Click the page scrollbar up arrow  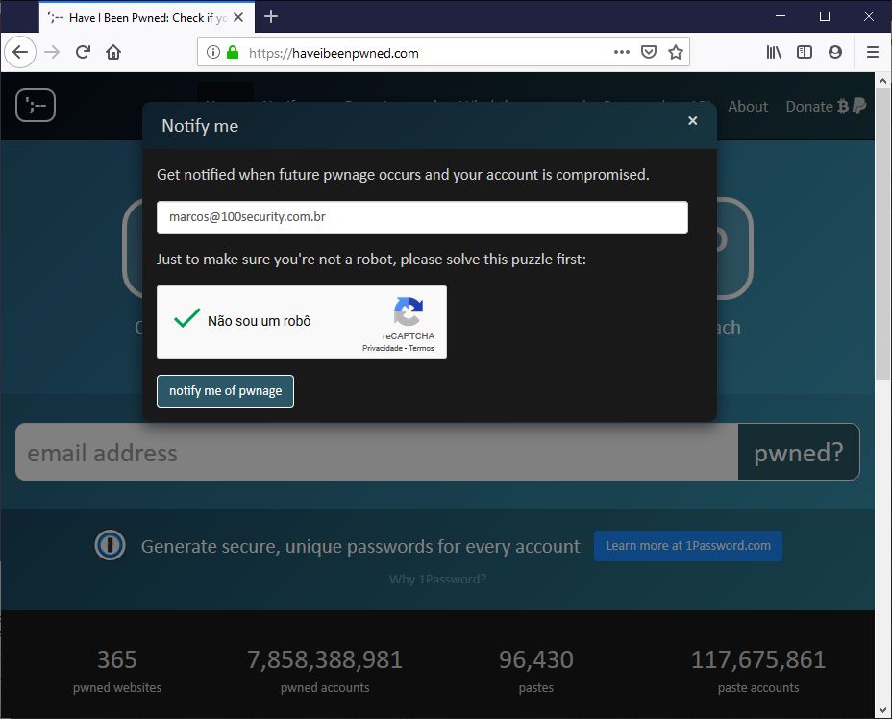point(883,81)
